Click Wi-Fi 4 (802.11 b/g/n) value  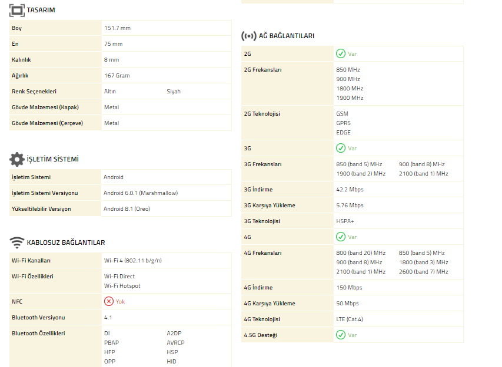click(x=133, y=261)
